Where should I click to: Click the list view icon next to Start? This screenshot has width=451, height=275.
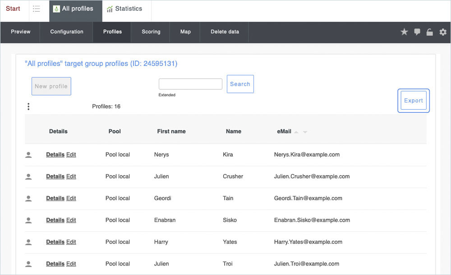click(x=37, y=9)
